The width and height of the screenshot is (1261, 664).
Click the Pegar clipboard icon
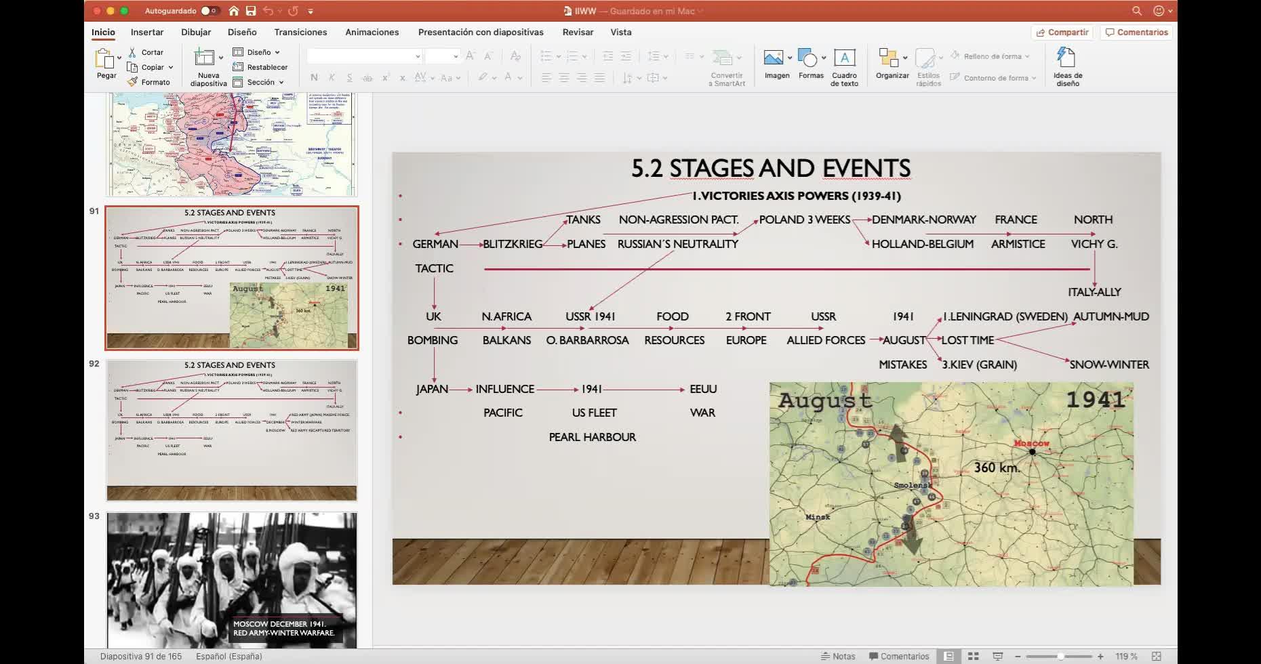click(x=105, y=60)
